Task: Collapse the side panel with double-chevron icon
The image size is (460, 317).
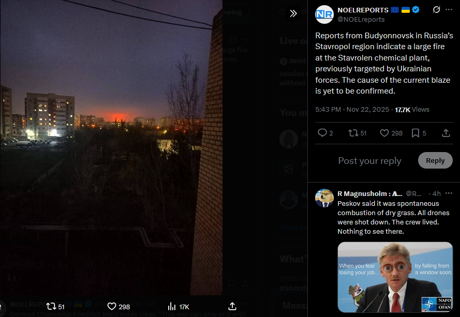Action: pyautogui.click(x=293, y=13)
